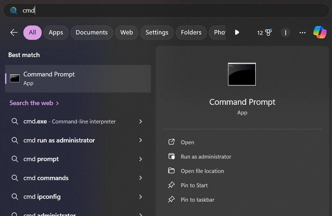Click the back arrow icon
Viewport: 332px width, 216px height.
[x=14, y=33]
